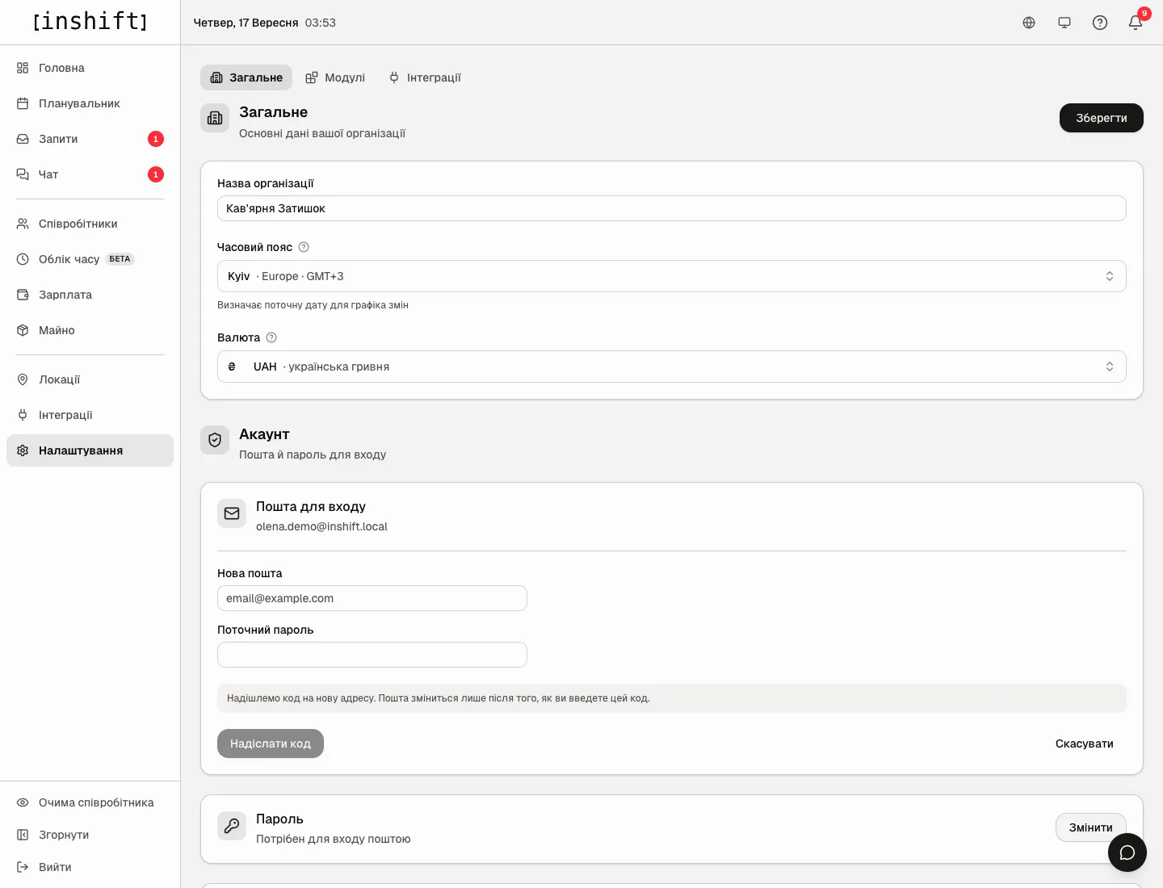Click the Зберегти button

point(1102,118)
